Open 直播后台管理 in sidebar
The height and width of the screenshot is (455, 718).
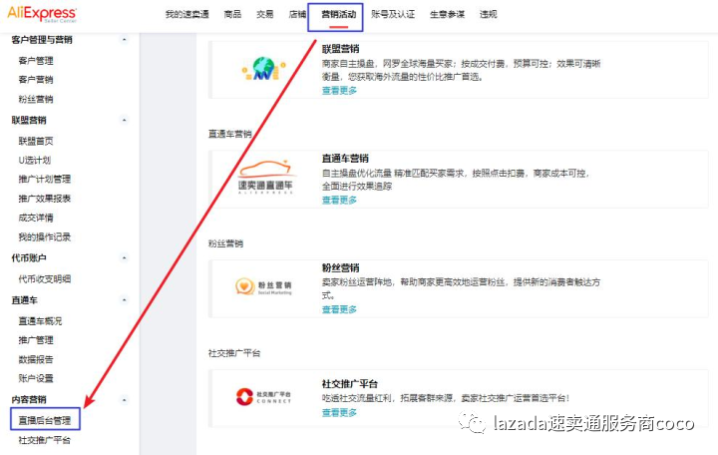(x=45, y=420)
